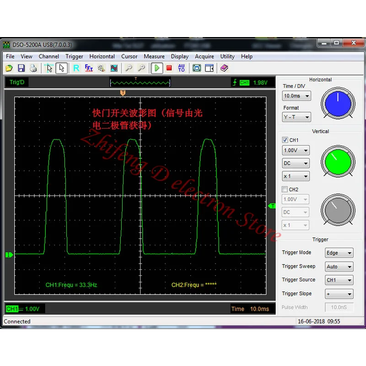
Task: Print using the printer toolbar icon
Action: click(33, 68)
